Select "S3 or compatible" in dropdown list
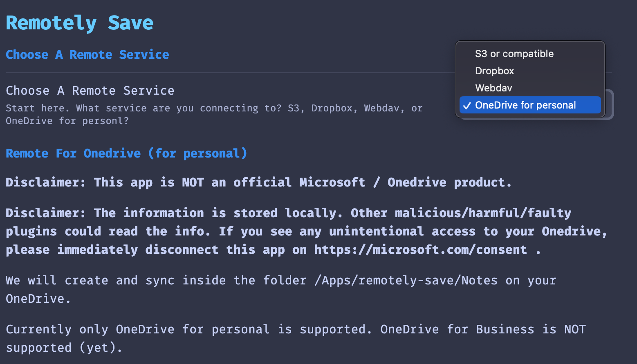The height and width of the screenshot is (364, 637). [530, 54]
